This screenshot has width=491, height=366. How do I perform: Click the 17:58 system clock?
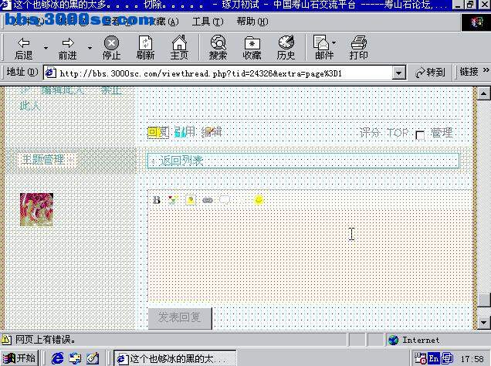[x=472, y=359]
